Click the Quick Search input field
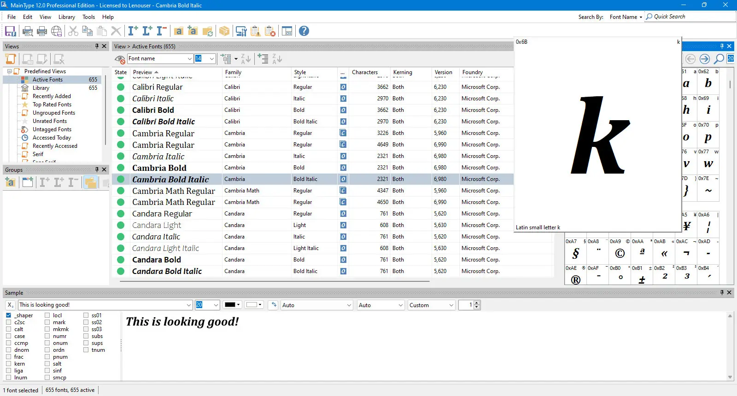Image resolution: width=737 pixels, height=396 pixels. click(691, 17)
